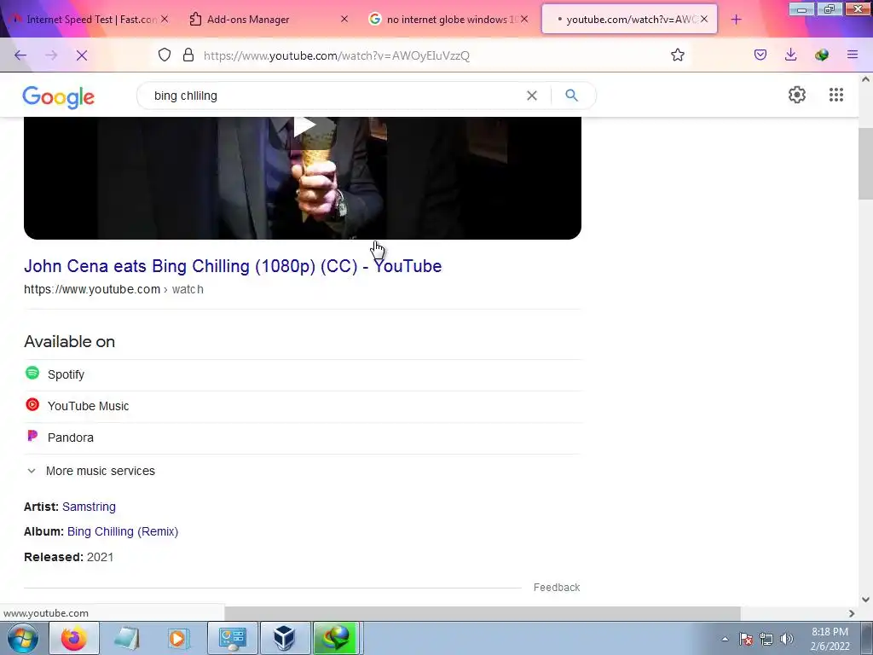Stop loading the page with the X button
Screen dimensions: 873x655
coord(81,55)
